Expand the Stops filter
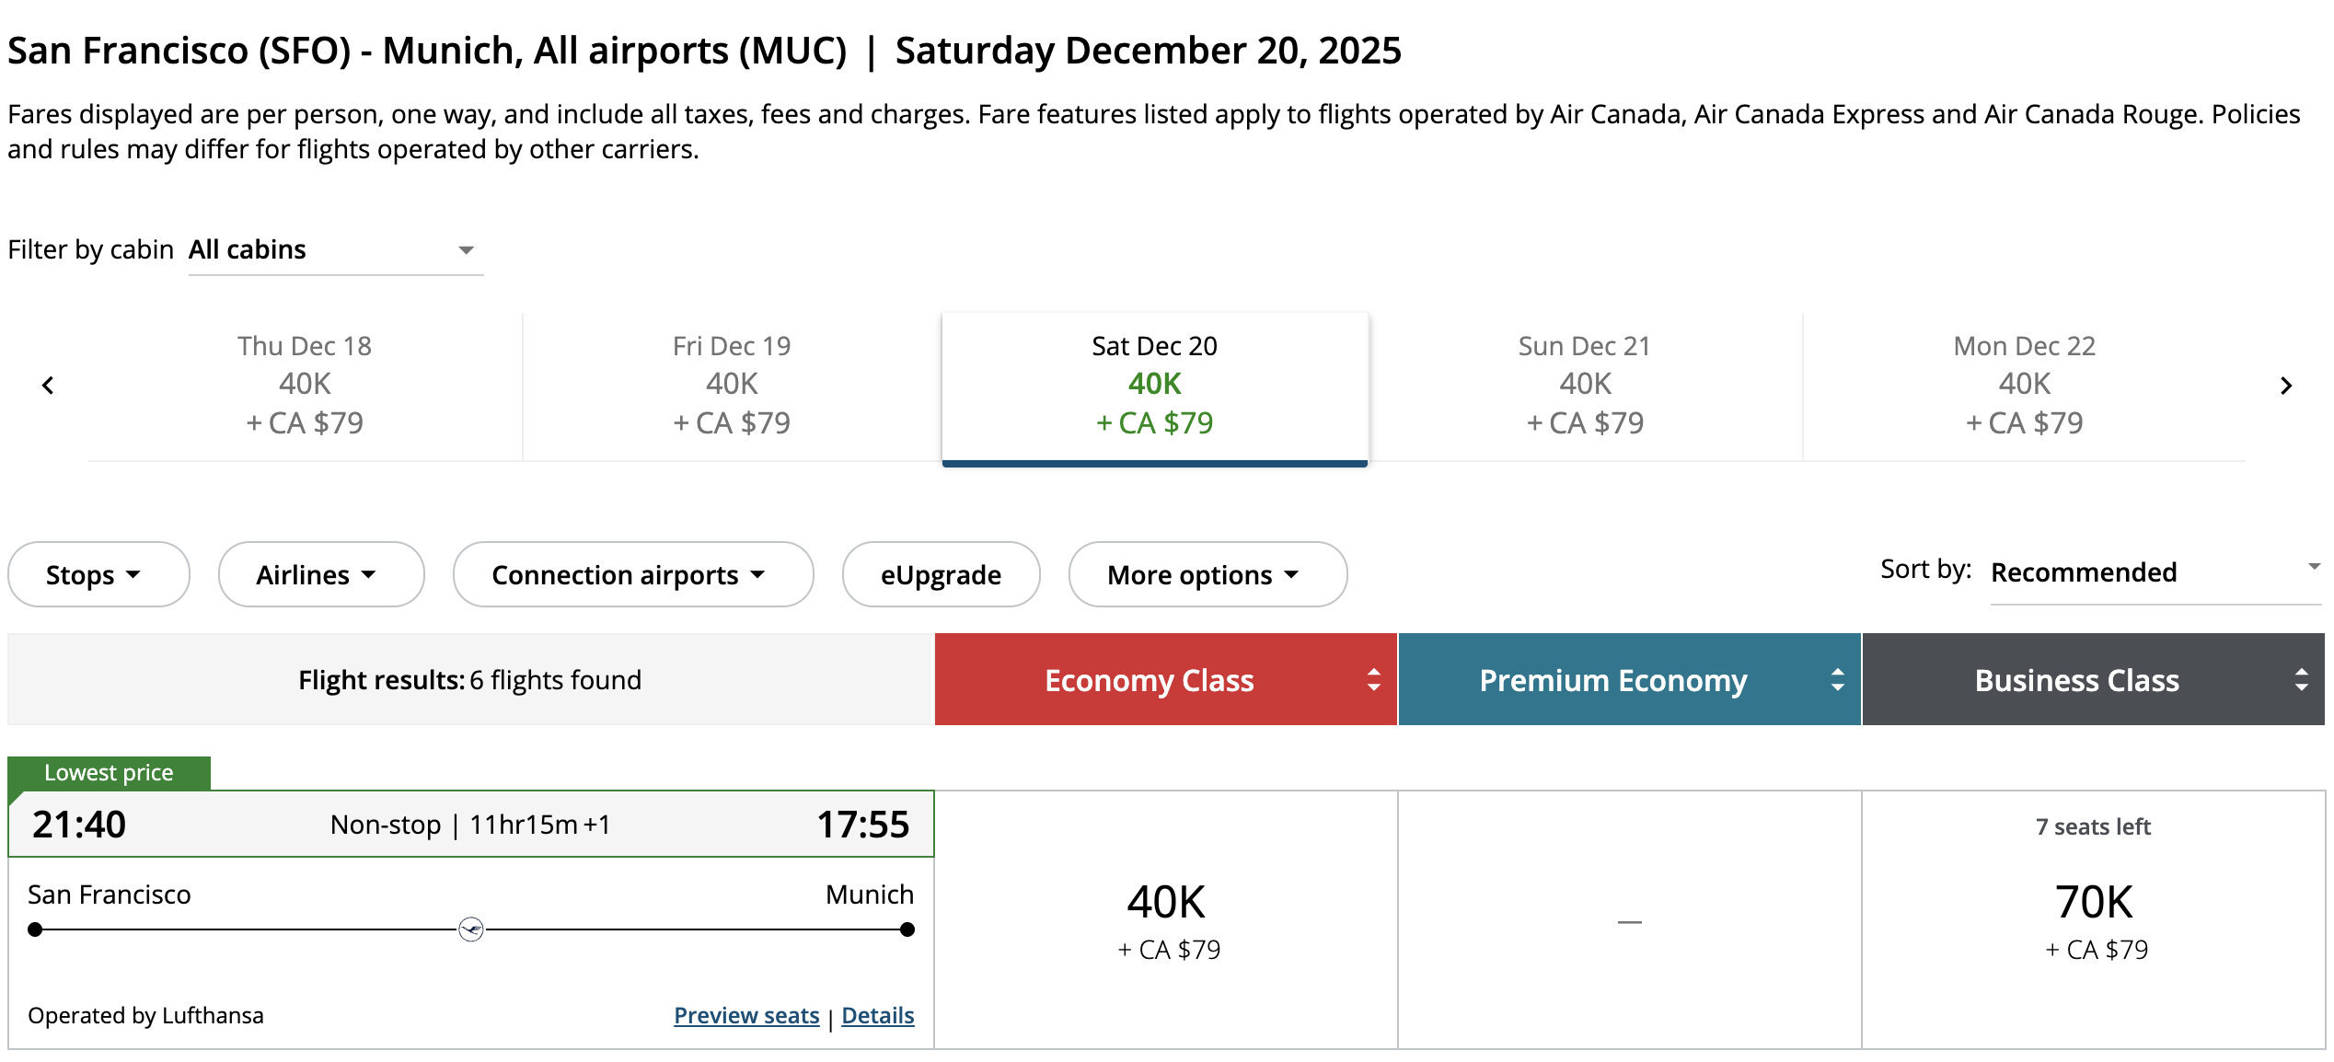The width and height of the screenshot is (2334, 1062). [98, 574]
